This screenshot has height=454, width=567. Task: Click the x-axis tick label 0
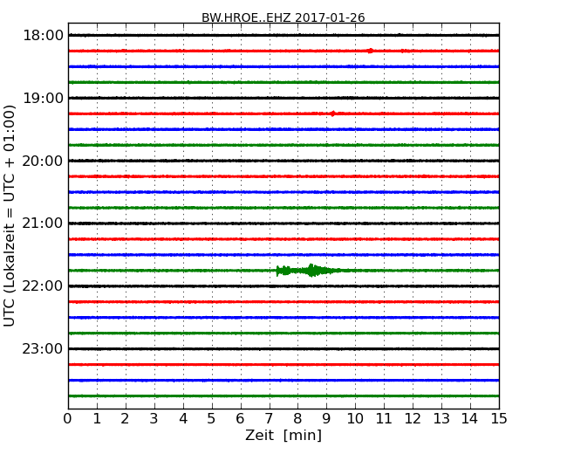click(68, 418)
